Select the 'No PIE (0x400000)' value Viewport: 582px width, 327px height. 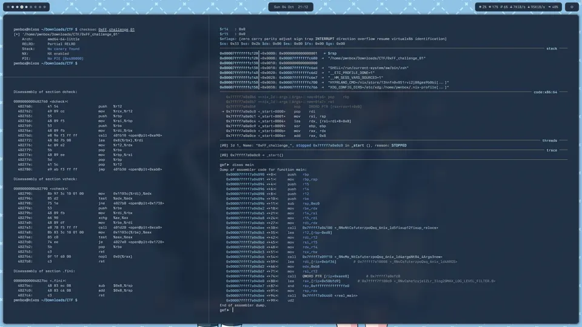coord(65,58)
